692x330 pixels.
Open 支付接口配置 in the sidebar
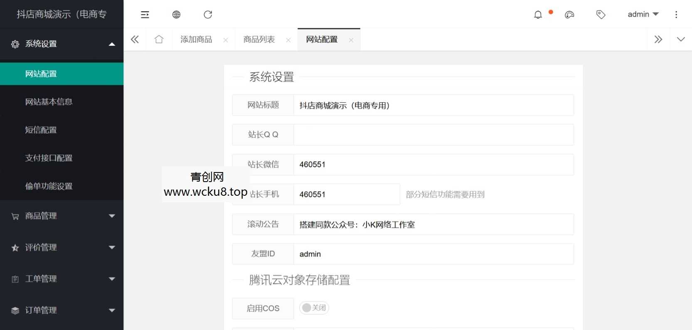49,158
